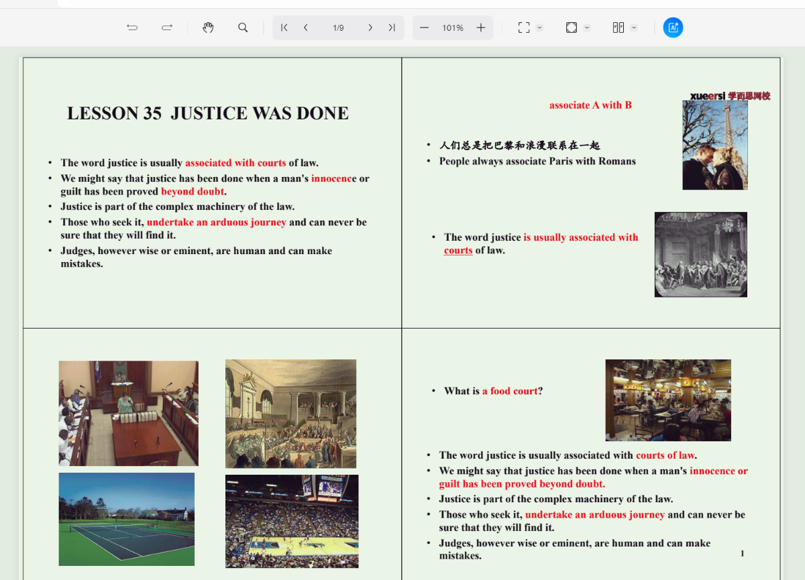This screenshot has height=580, width=805.
Task: Jump to last page icon
Action: [x=392, y=27]
